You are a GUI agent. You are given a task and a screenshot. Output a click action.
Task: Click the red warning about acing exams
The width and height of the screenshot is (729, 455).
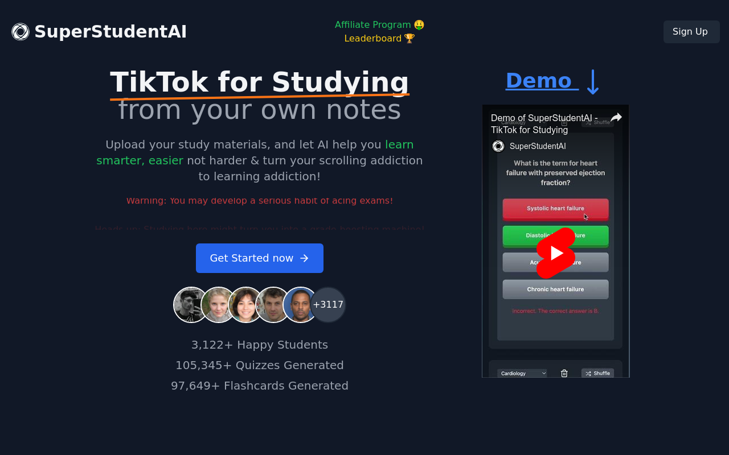[x=260, y=201]
